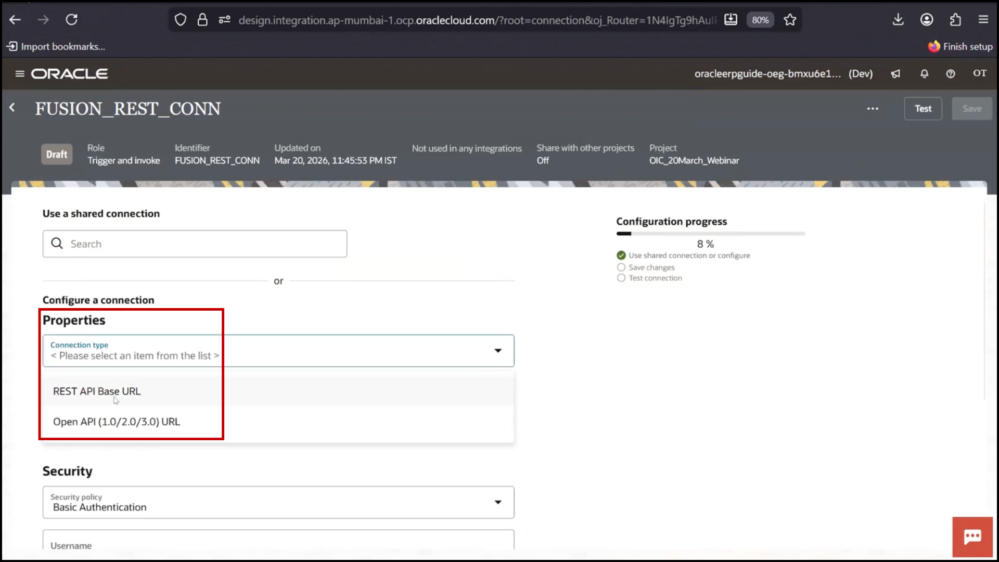Go back from FUSION_REST_CONN page

[12, 108]
